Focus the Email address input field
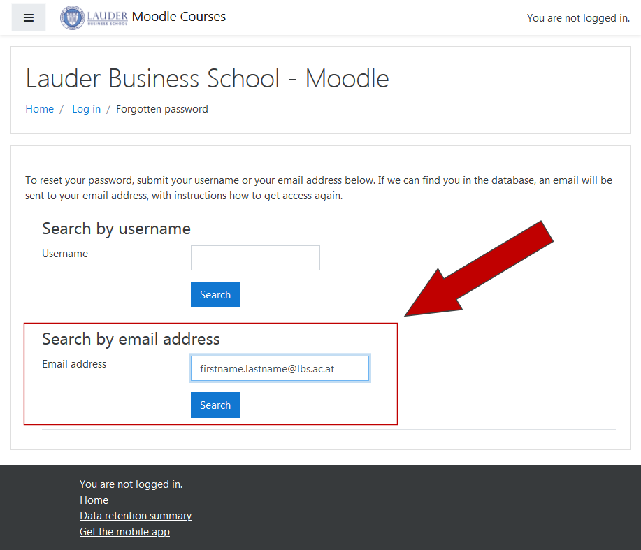This screenshot has width=641, height=550. (x=280, y=368)
